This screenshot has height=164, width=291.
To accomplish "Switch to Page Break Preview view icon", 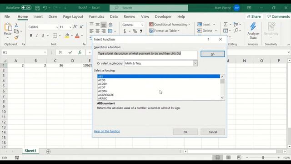I will pyautogui.click(x=239, y=158).
